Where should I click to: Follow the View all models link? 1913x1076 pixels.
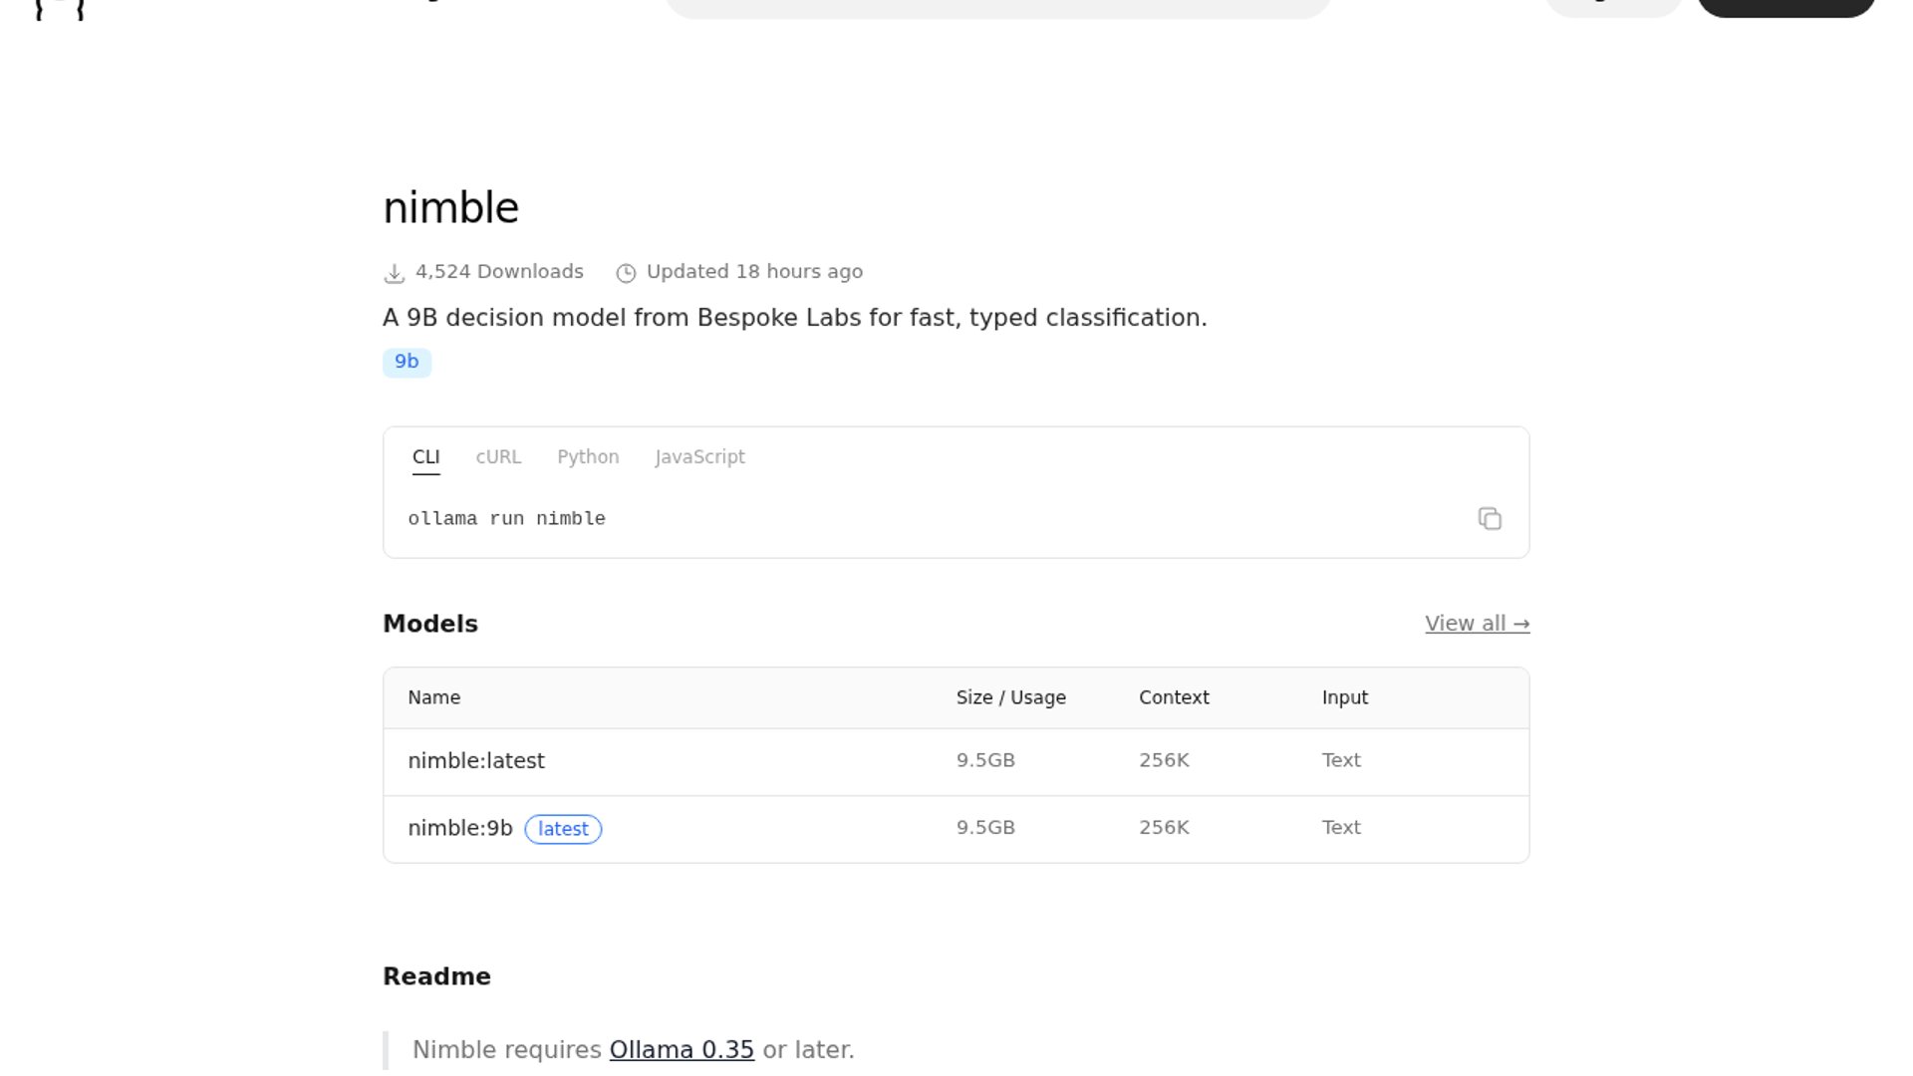tap(1477, 624)
